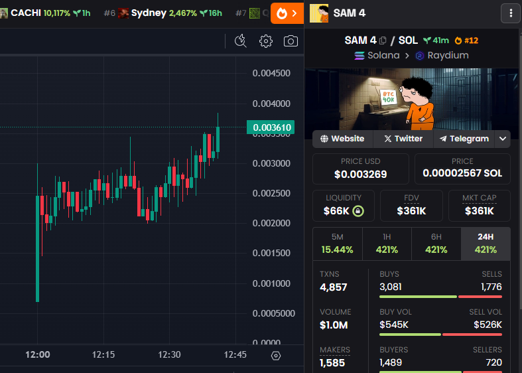Copy SAM 4 token address icon

click(383, 40)
